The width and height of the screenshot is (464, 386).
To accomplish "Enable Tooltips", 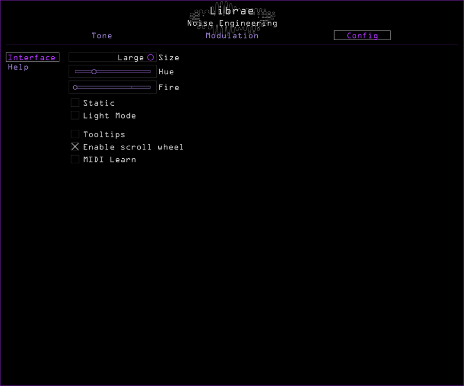I will pos(75,134).
